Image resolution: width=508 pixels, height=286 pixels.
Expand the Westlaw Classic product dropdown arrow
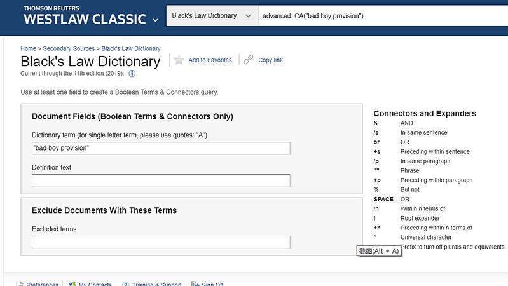coord(156,20)
